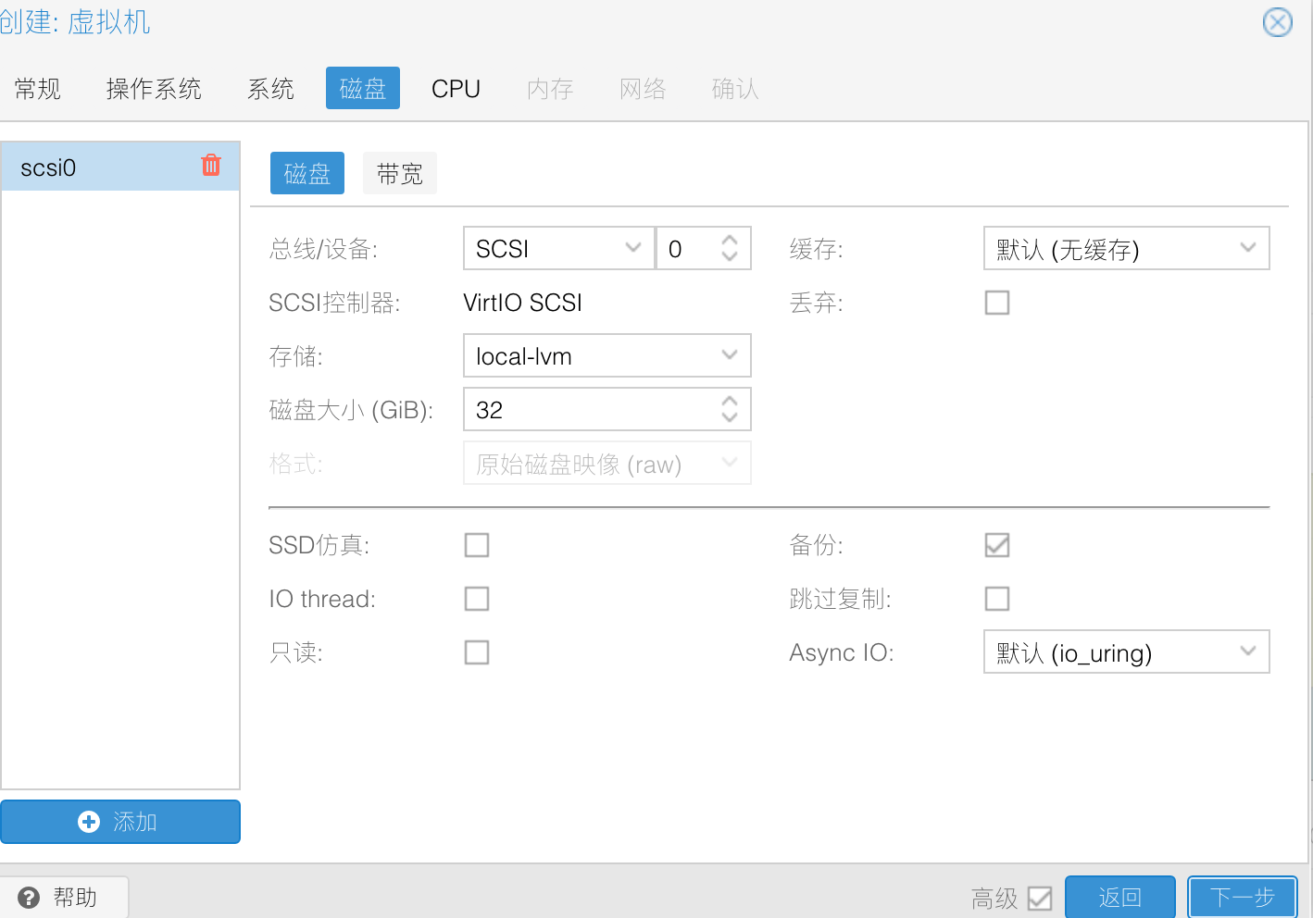Delete the scsi0 disk with trash icon

click(x=211, y=166)
